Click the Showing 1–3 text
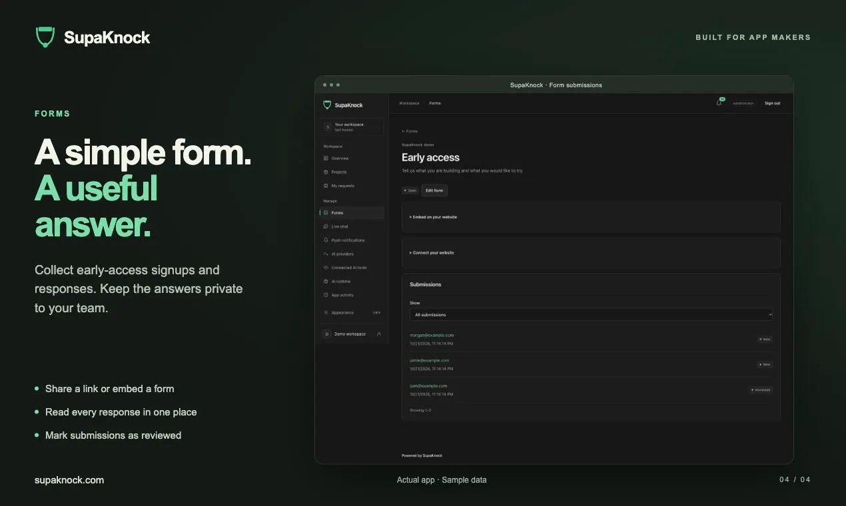The image size is (846, 506). [x=420, y=410]
